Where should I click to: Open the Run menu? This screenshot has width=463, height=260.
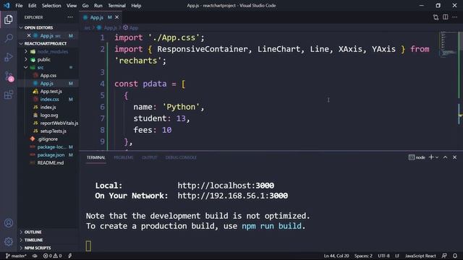(98, 5)
